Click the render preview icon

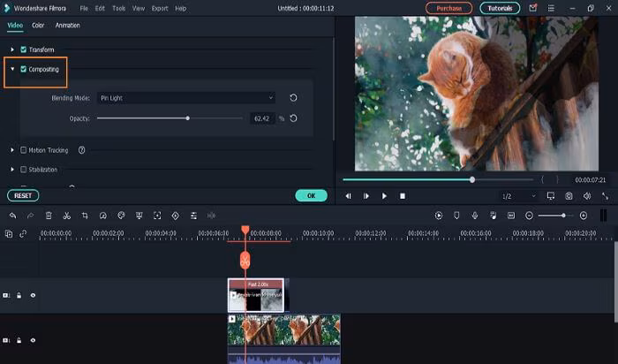[438, 216]
